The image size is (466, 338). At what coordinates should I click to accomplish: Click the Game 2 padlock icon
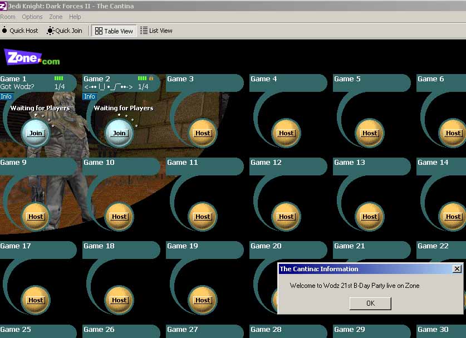click(x=151, y=78)
